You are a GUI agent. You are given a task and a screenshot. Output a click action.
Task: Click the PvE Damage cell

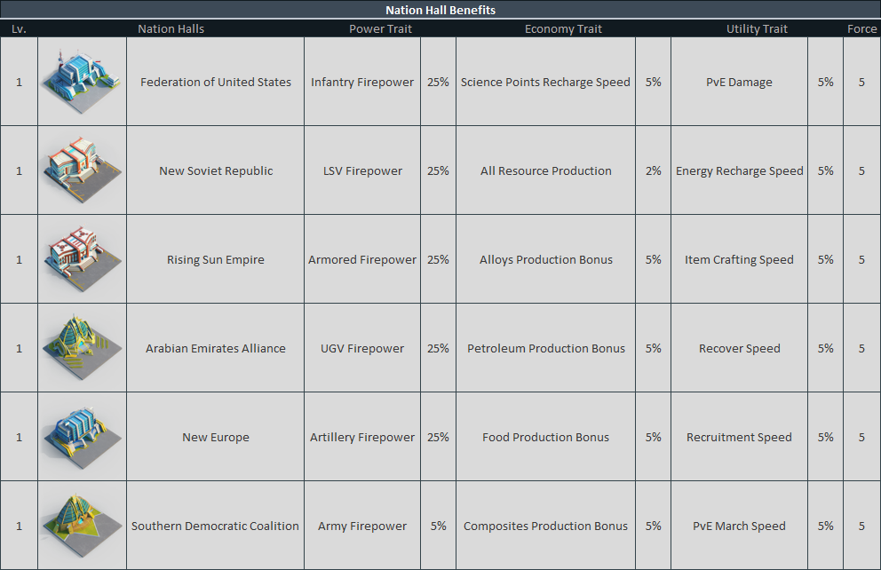[740, 82]
